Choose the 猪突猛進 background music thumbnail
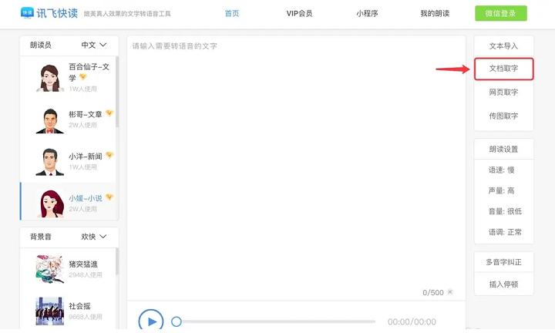This screenshot has height=333, width=555. coord(49,269)
